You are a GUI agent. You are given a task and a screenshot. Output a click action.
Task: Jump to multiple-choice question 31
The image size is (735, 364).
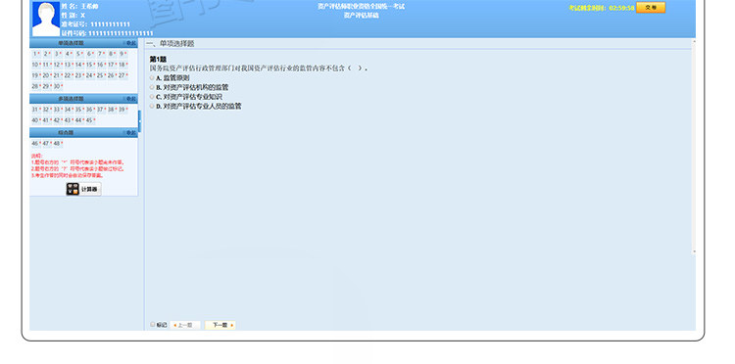click(35, 110)
